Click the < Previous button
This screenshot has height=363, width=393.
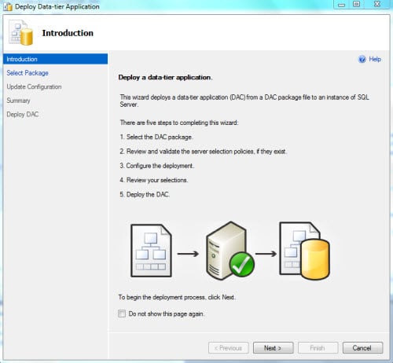(x=229, y=348)
